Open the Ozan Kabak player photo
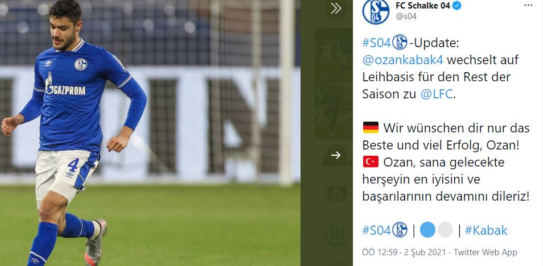The height and width of the screenshot is (266, 543). pos(150,133)
